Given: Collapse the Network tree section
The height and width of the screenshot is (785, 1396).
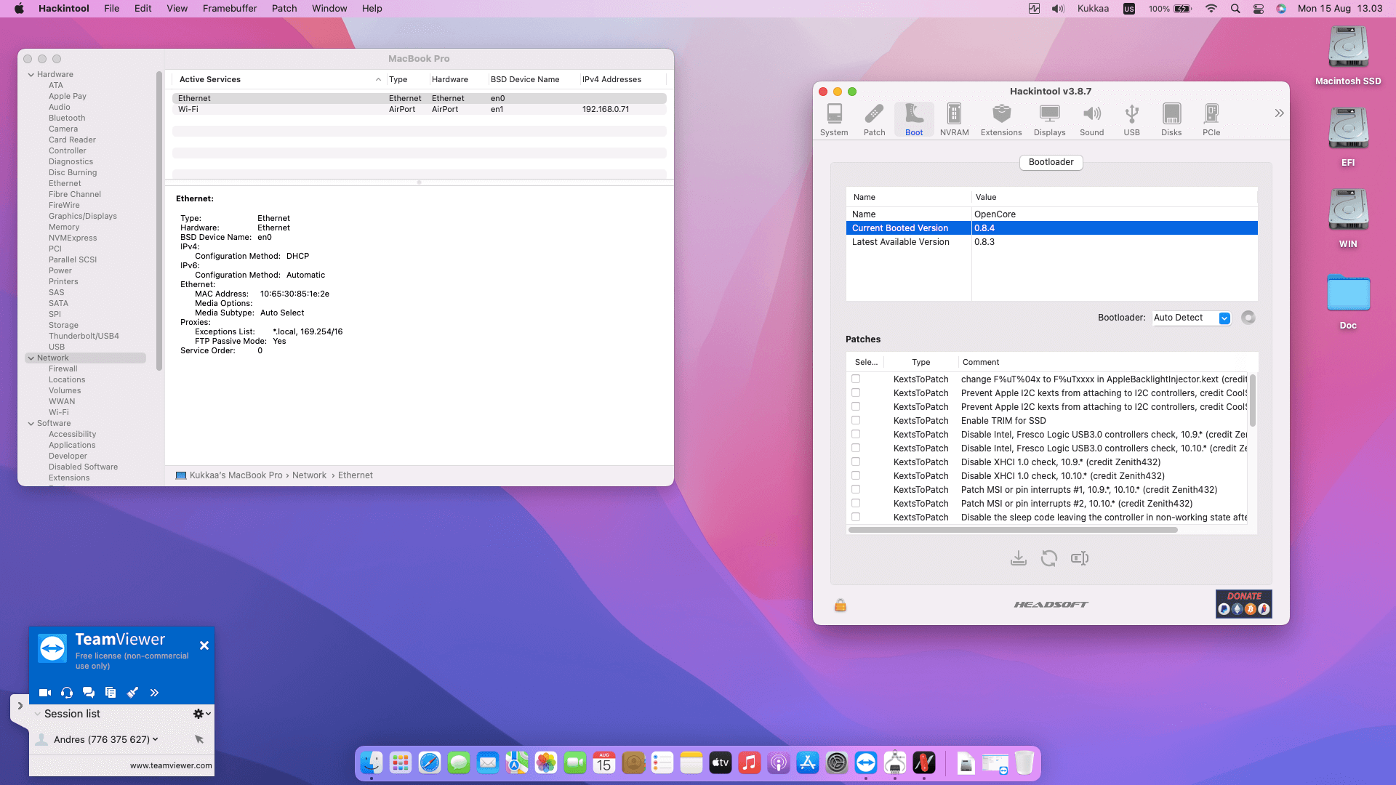Looking at the screenshot, I should pyautogui.click(x=31, y=358).
